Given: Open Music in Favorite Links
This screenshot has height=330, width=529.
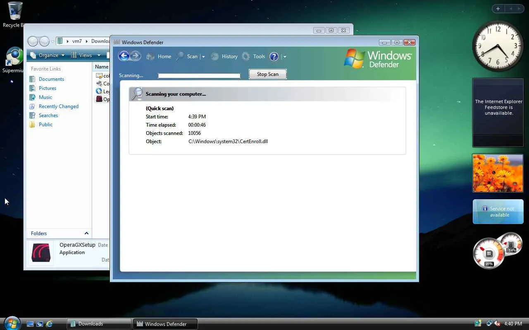Looking at the screenshot, I should click(x=45, y=97).
